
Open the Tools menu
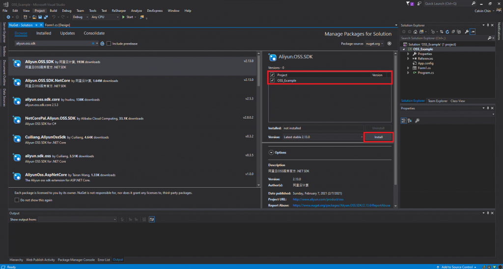92,11
